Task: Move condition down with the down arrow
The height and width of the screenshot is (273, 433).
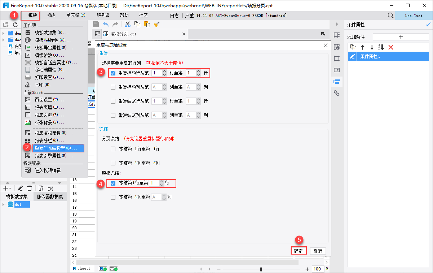Action: pyautogui.click(x=372, y=47)
